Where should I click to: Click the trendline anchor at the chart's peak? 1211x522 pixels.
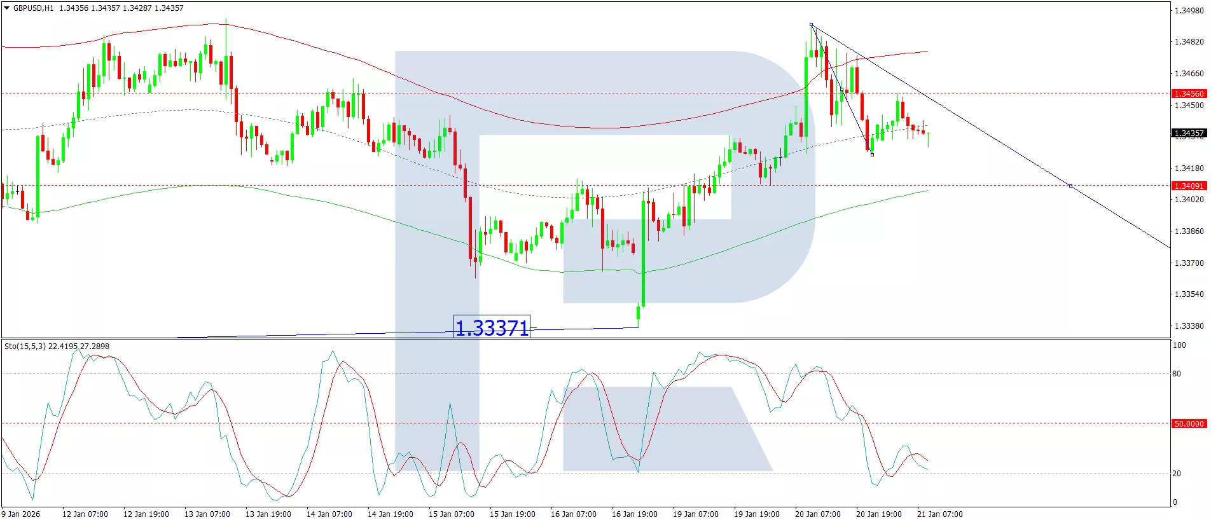811,25
